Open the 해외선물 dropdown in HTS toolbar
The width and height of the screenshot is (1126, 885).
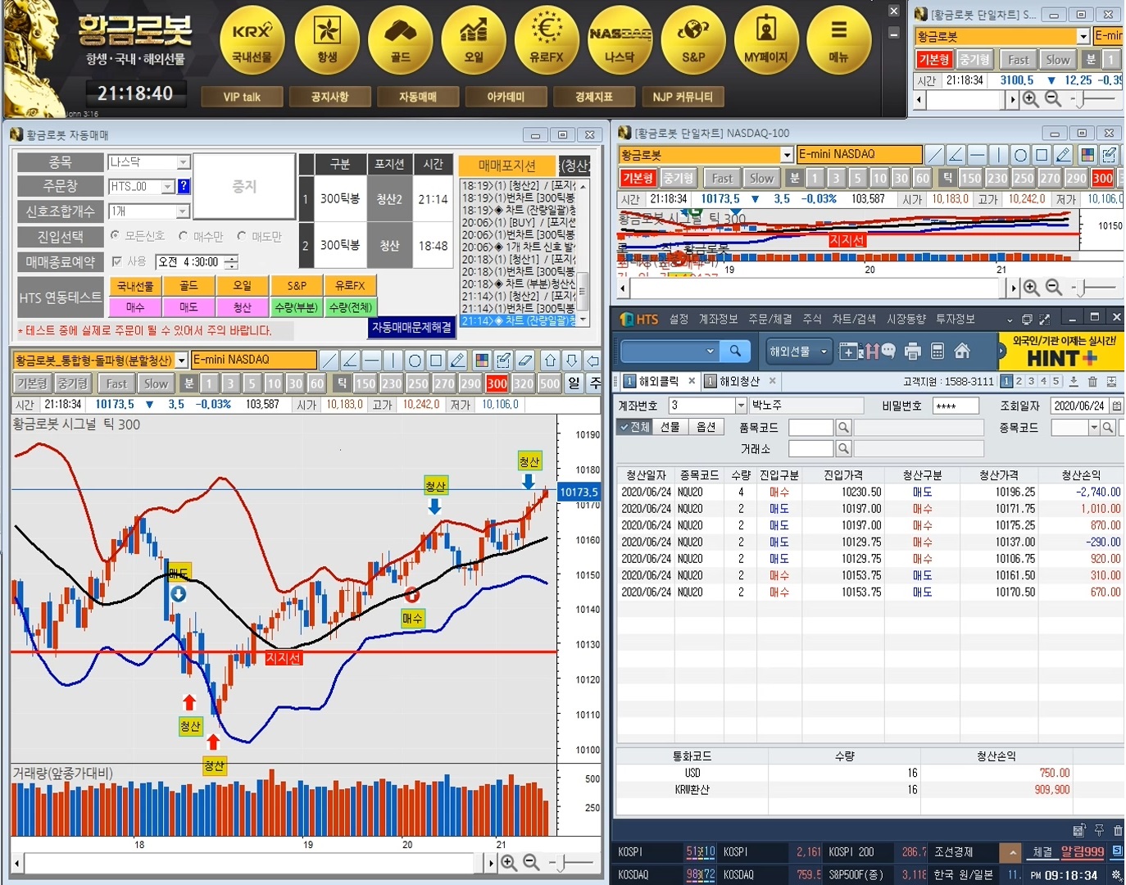[x=797, y=352]
